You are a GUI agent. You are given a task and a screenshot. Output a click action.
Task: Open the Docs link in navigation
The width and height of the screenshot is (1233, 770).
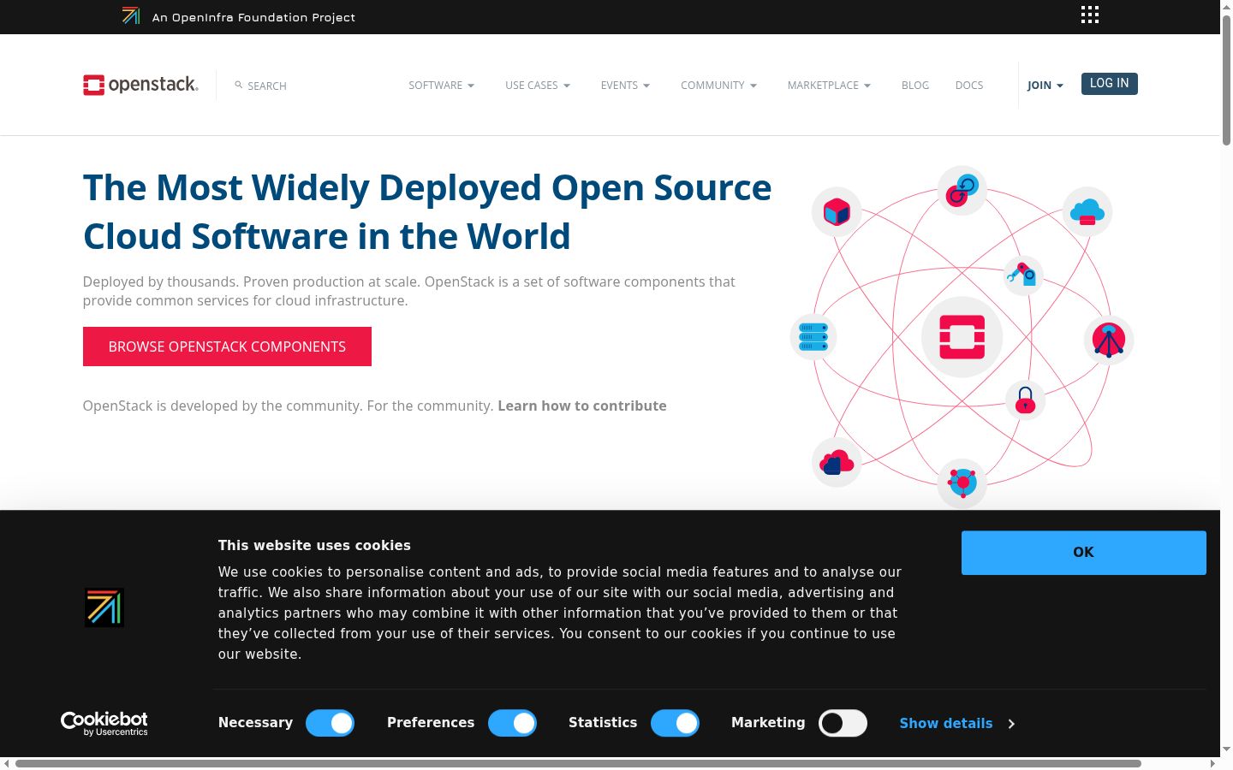(968, 86)
